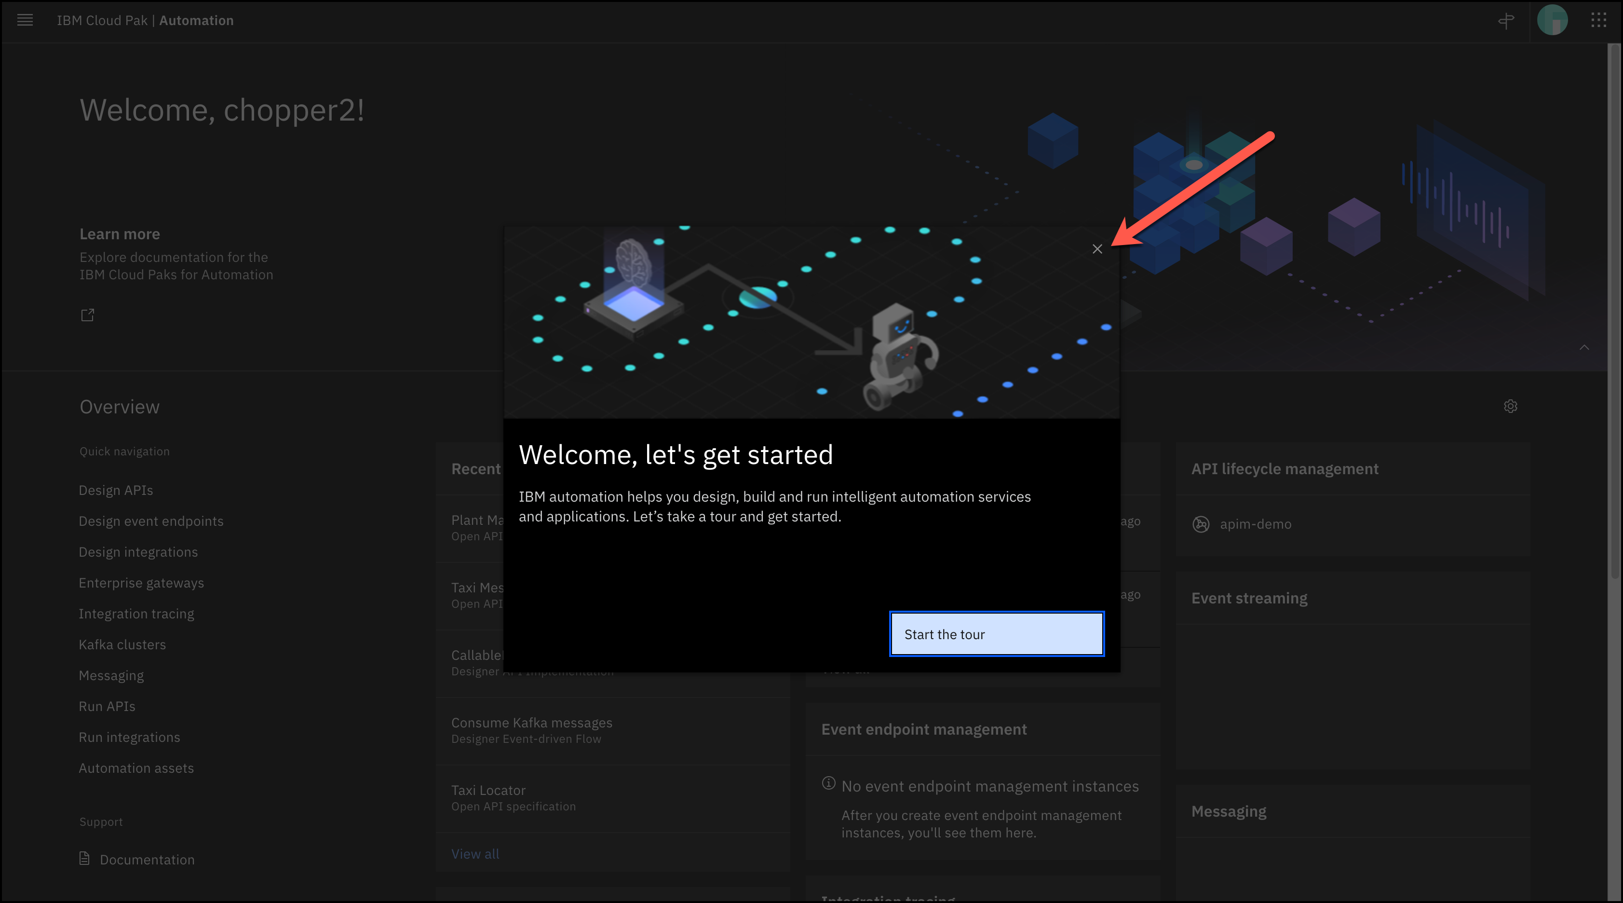1623x903 pixels.
Task: Go to Run APIs
Action: click(107, 706)
